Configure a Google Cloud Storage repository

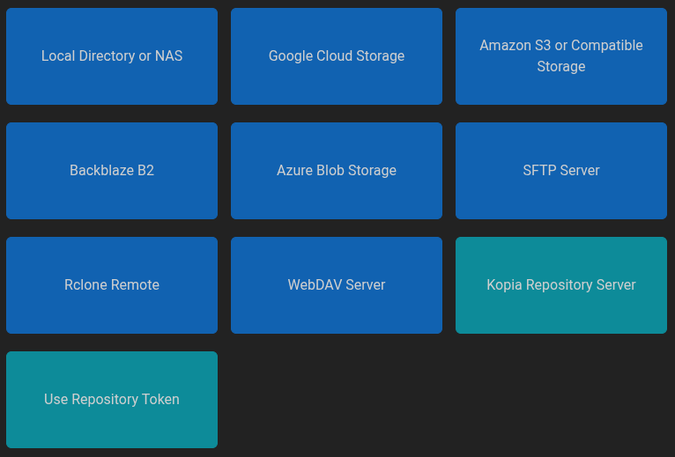[337, 56]
